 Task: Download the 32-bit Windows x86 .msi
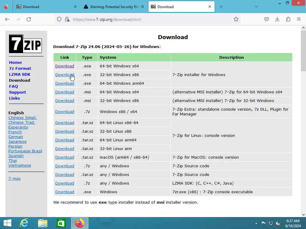pos(65,101)
